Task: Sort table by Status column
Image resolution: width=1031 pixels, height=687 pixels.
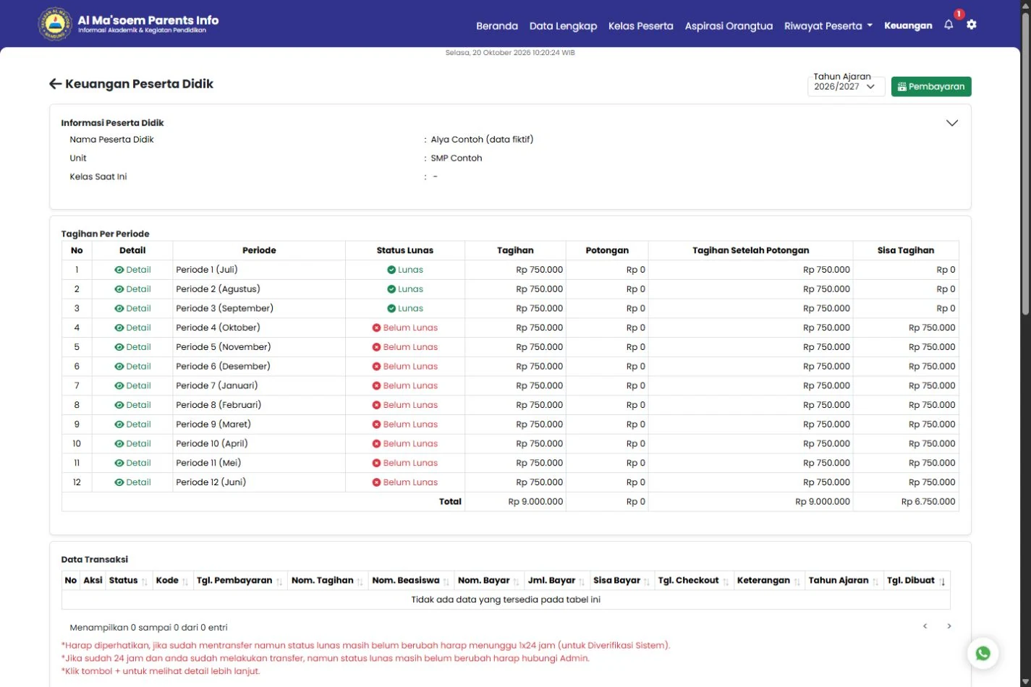Action: [128, 581]
